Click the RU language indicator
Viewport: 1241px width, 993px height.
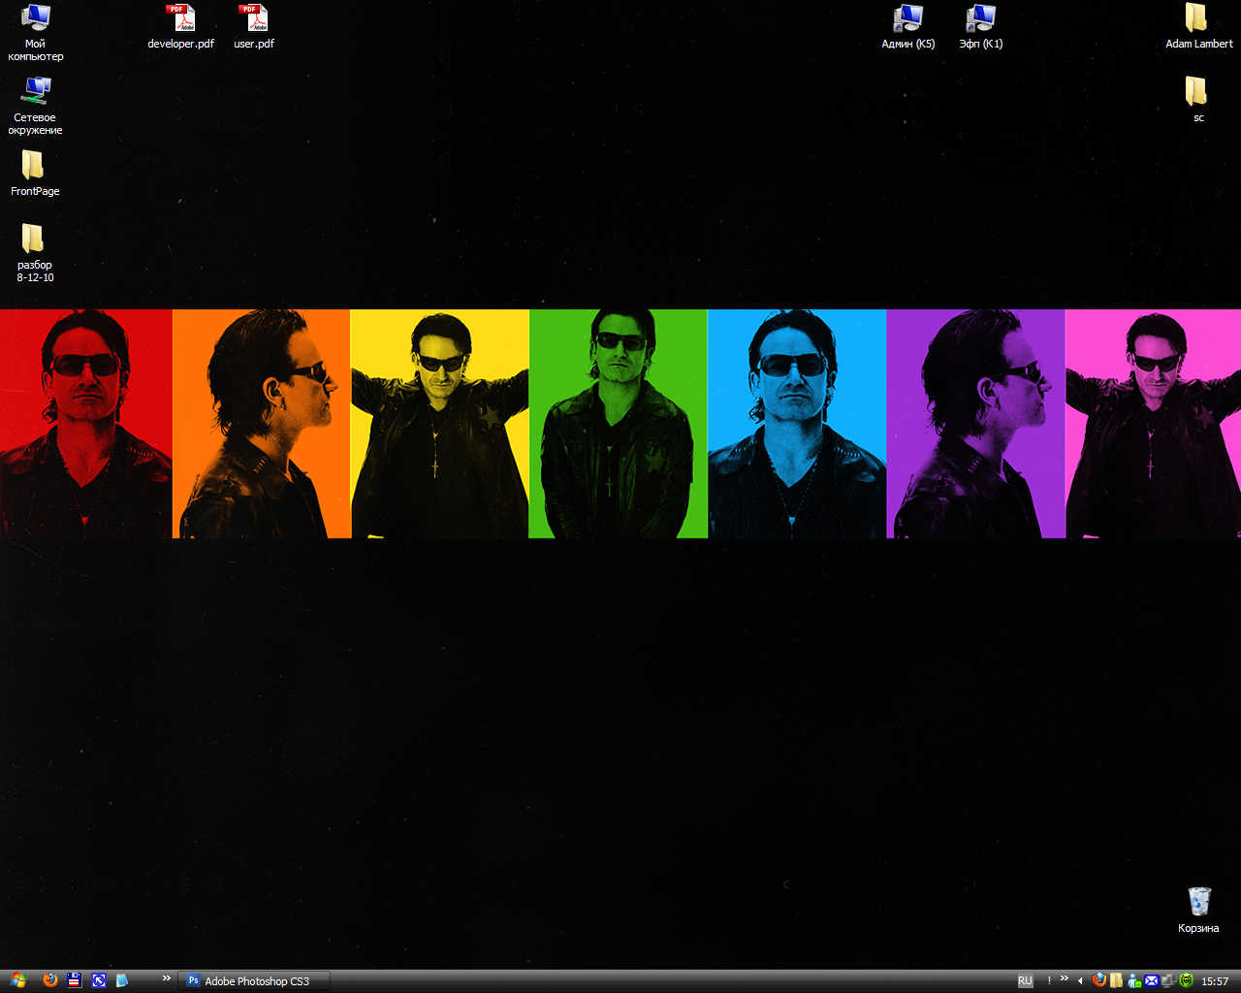[x=1025, y=981]
